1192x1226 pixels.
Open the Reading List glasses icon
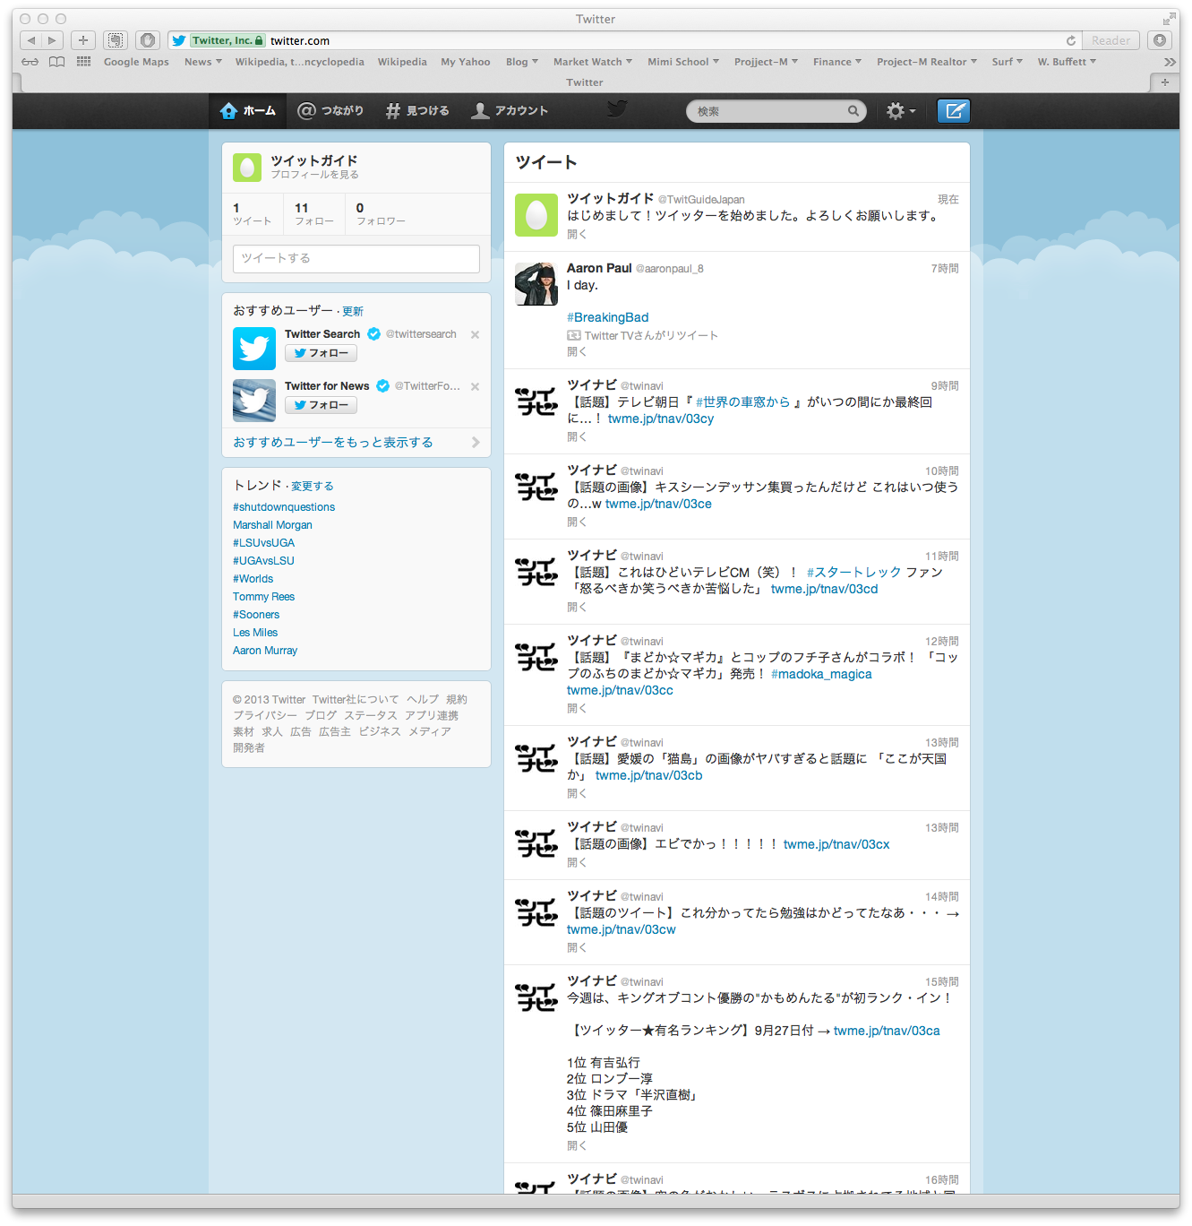pos(30,62)
